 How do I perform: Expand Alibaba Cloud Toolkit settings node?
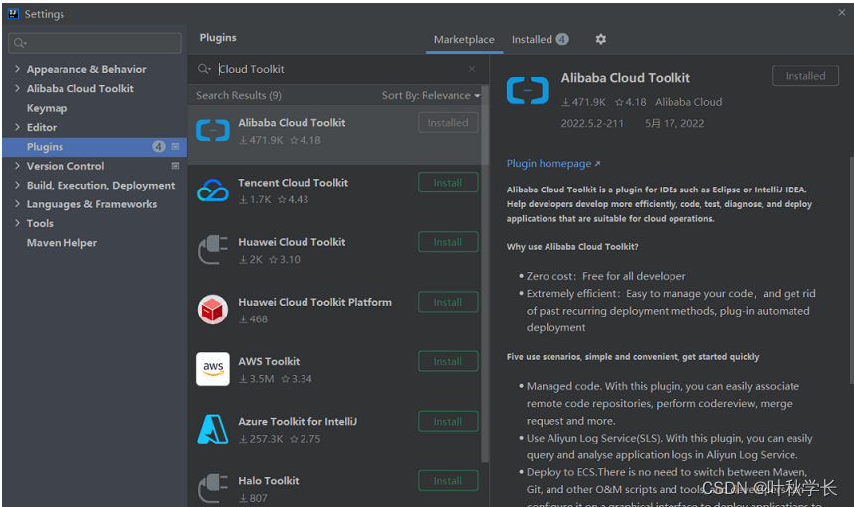17,88
